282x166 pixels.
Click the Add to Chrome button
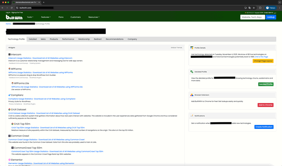click(265, 105)
